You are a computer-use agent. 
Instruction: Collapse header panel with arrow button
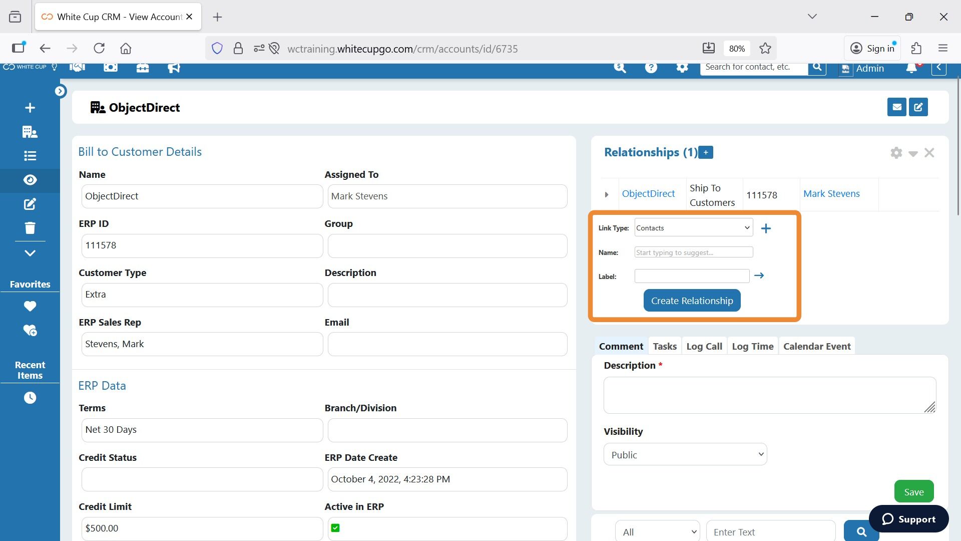pos(938,68)
